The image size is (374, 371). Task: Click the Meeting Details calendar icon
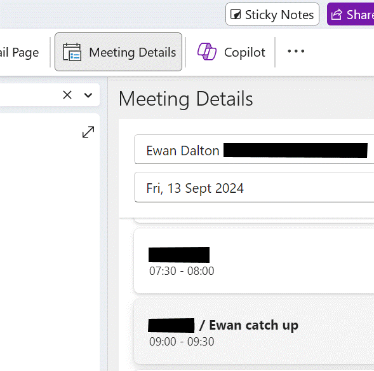72,52
